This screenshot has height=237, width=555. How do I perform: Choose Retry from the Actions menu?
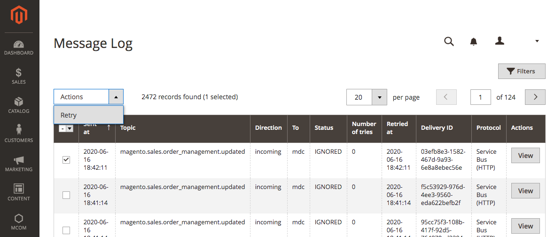pyautogui.click(x=88, y=115)
